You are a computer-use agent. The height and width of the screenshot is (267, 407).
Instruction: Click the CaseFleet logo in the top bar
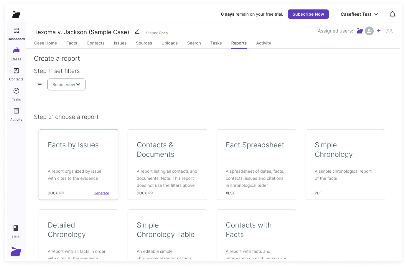coord(16,14)
